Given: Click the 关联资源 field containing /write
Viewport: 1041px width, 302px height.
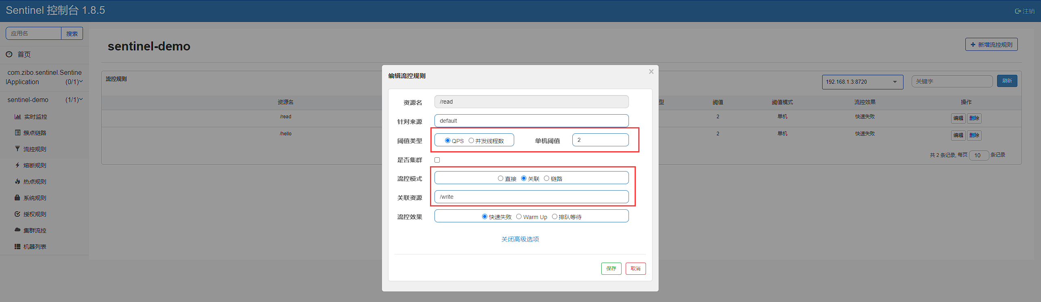Looking at the screenshot, I should 531,197.
